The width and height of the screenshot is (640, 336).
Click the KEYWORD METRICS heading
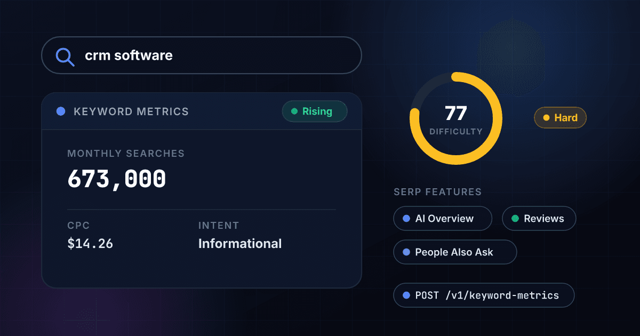131,111
